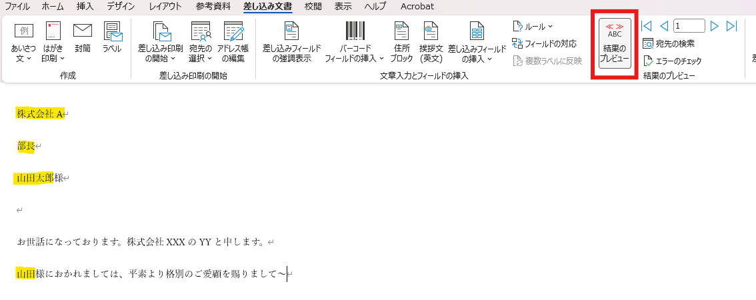Open バーコードフィールドの挿入 barcode menu
The image size is (756, 300).
click(x=355, y=43)
